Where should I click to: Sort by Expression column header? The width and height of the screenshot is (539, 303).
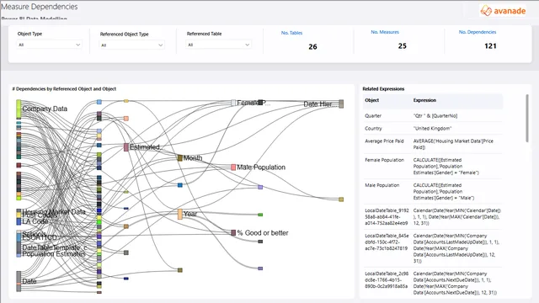[424, 100]
